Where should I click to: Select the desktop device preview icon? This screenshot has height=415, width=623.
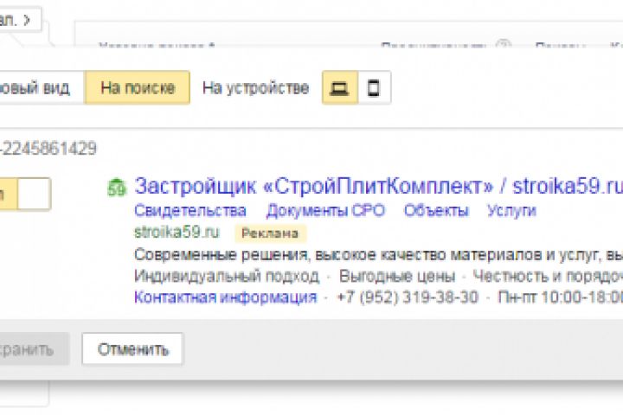[x=340, y=88]
